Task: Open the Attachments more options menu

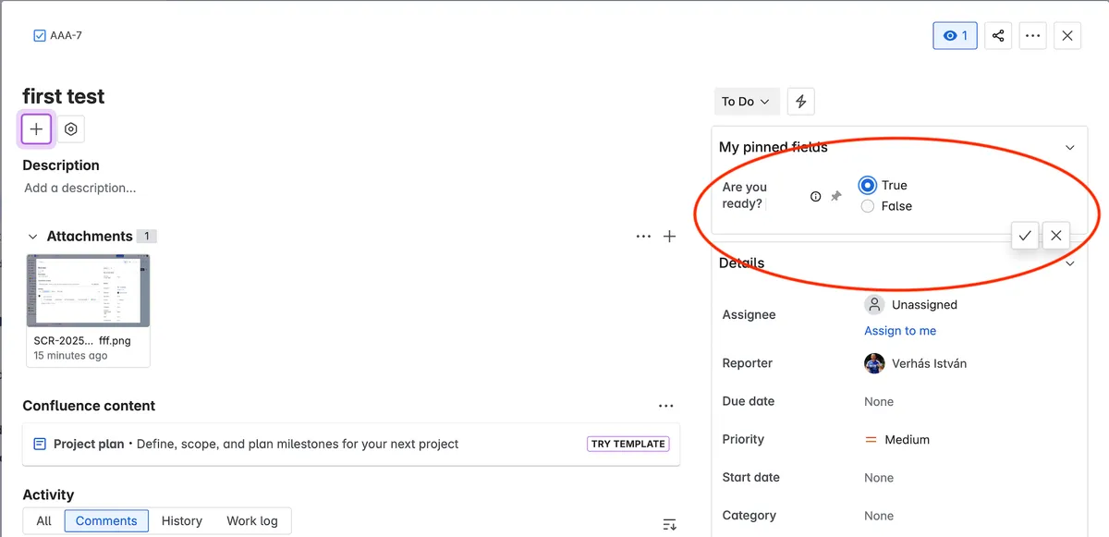Action: click(x=643, y=237)
